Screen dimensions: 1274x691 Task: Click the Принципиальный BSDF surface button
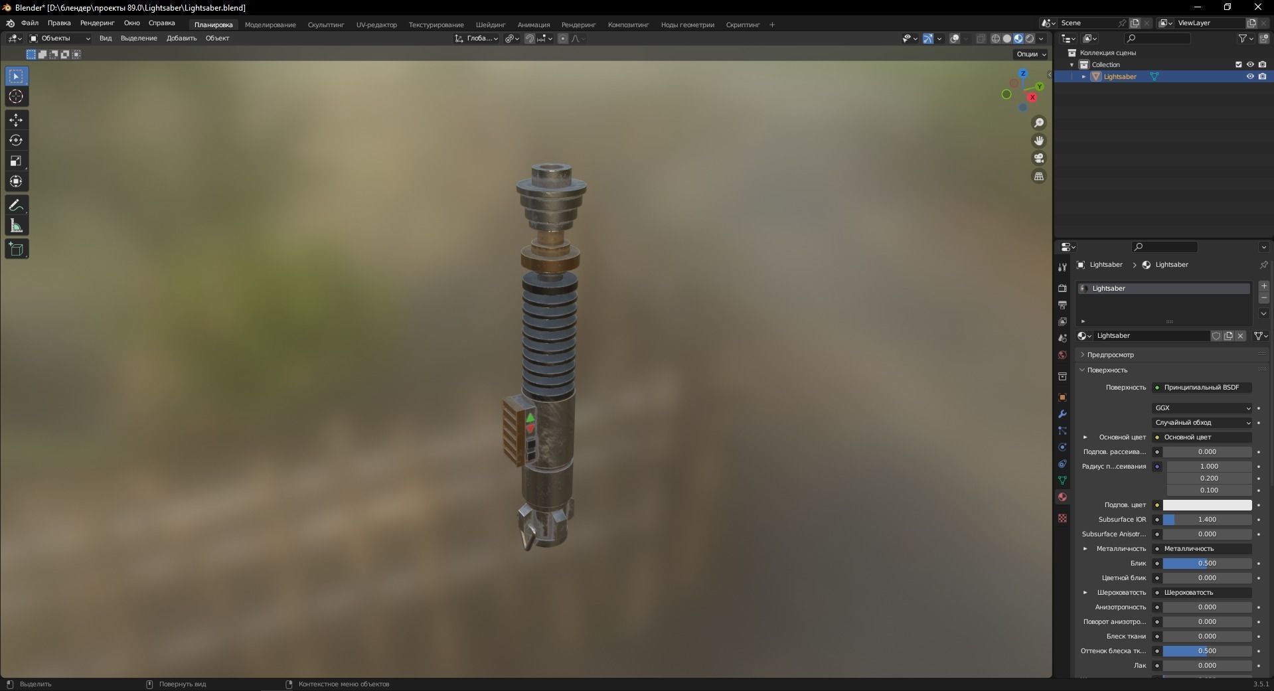pyautogui.click(x=1202, y=388)
